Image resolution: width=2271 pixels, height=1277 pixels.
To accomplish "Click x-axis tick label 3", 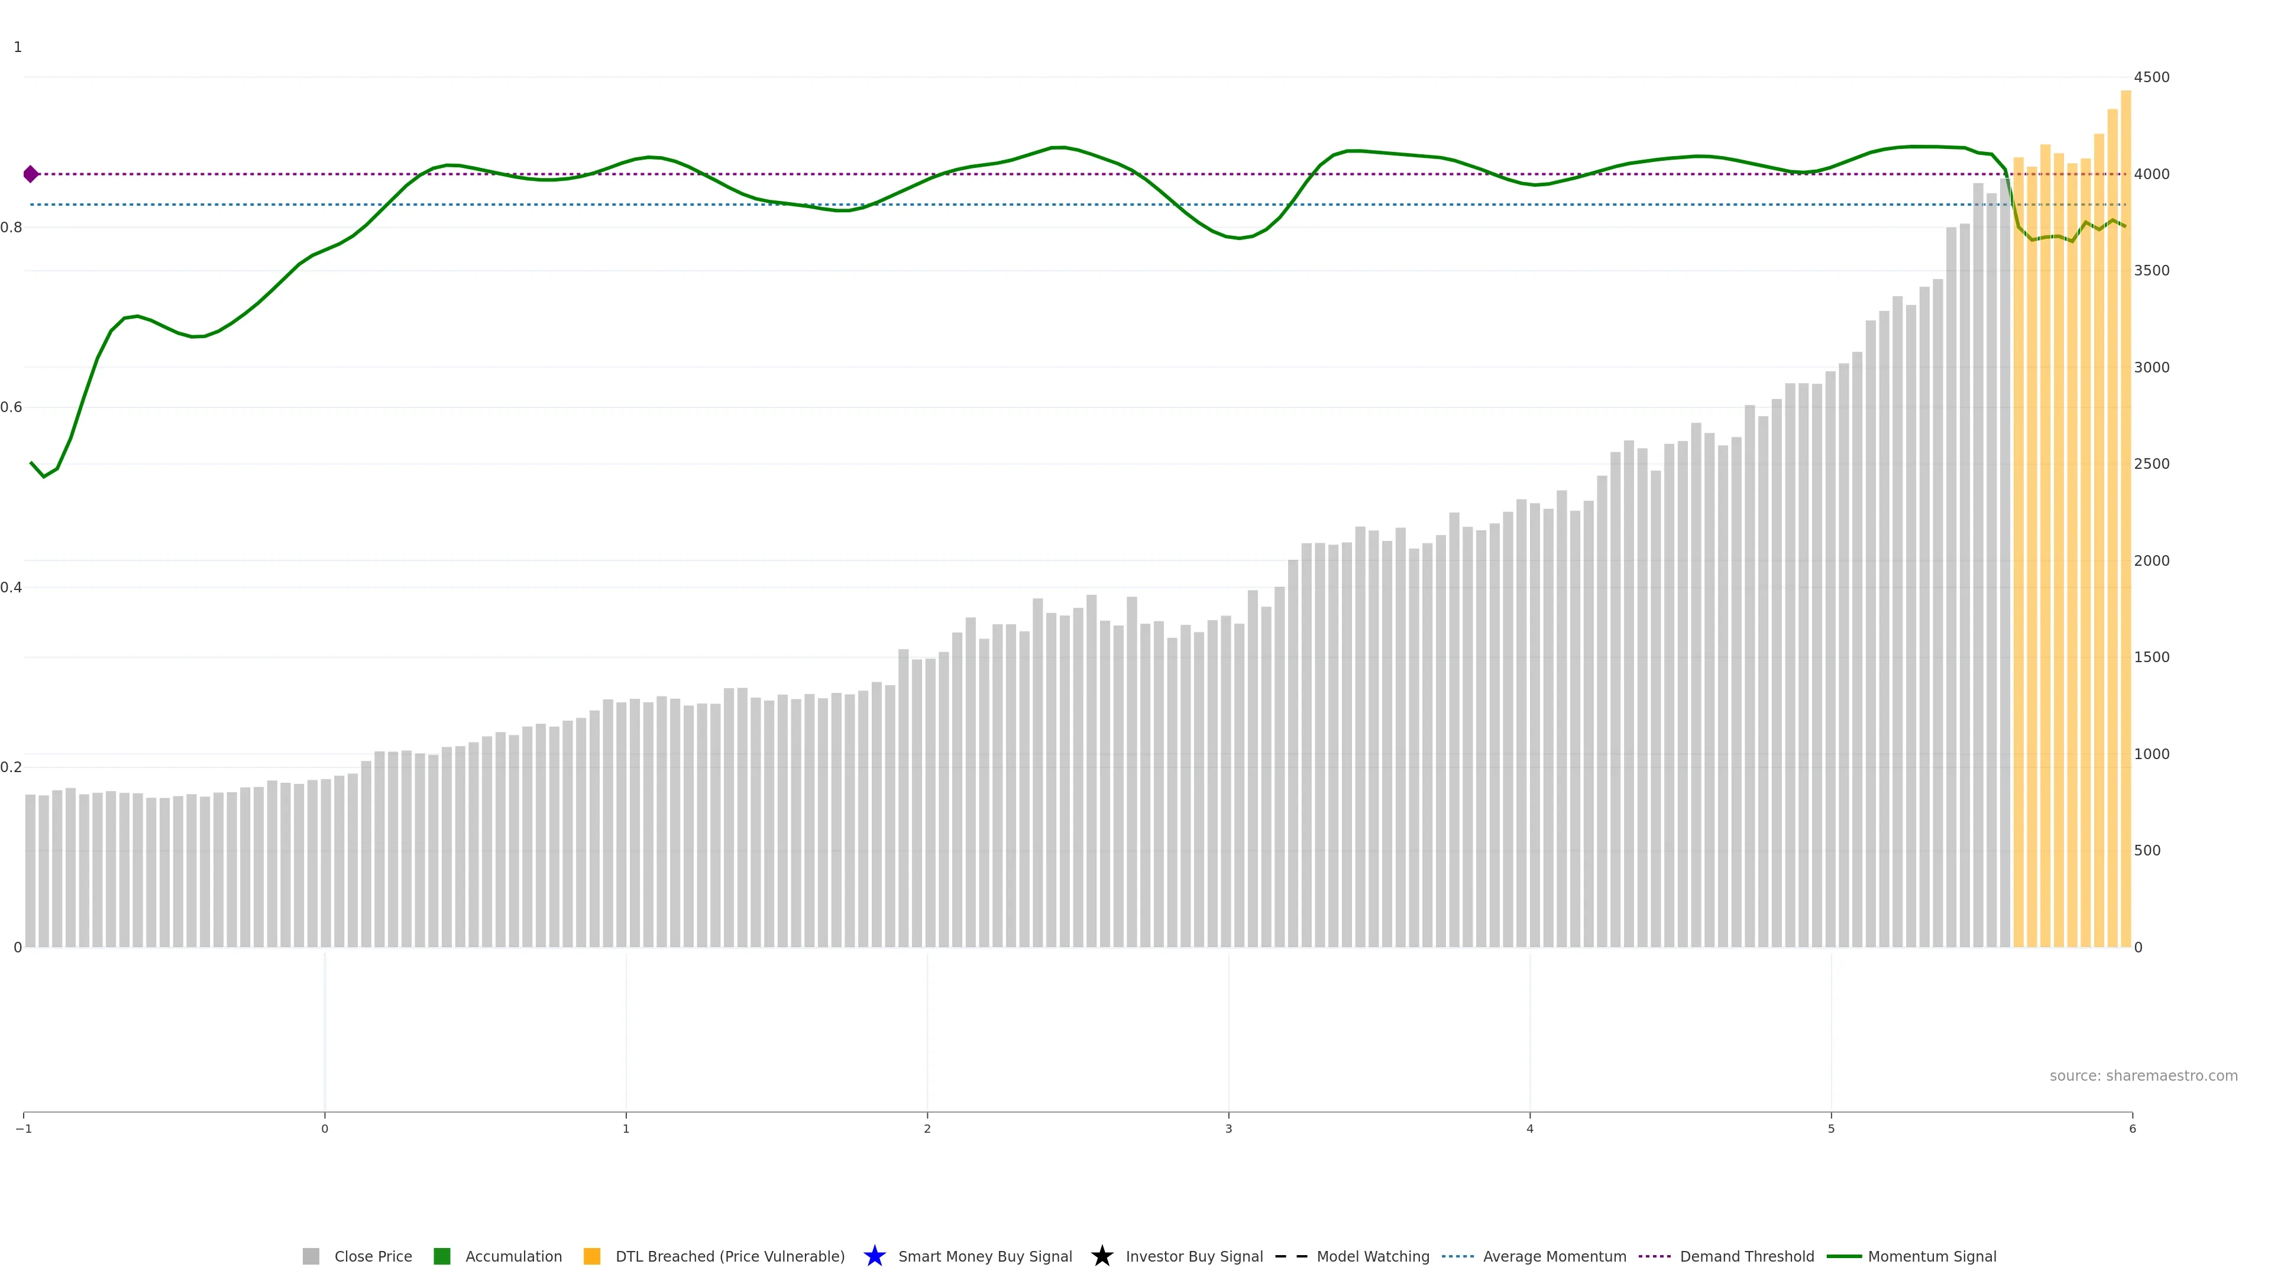I will click(x=1228, y=1129).
